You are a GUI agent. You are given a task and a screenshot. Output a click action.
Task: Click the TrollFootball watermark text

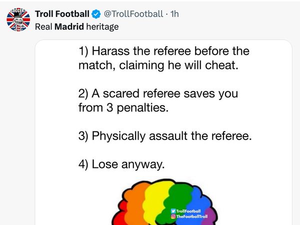click(x=188, y=211)
